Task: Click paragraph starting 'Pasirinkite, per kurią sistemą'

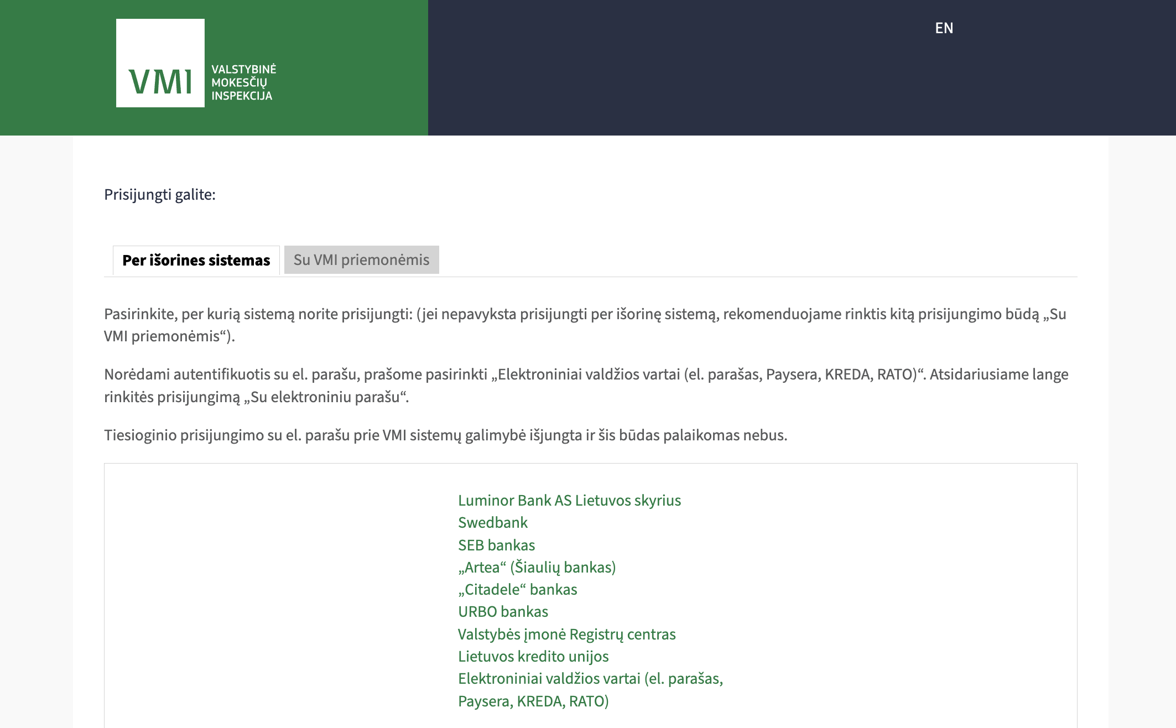Action: (585, 325)
